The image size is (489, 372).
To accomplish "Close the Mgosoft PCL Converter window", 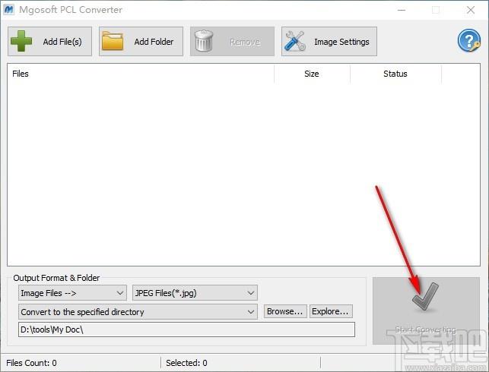I will click(471, 10).
